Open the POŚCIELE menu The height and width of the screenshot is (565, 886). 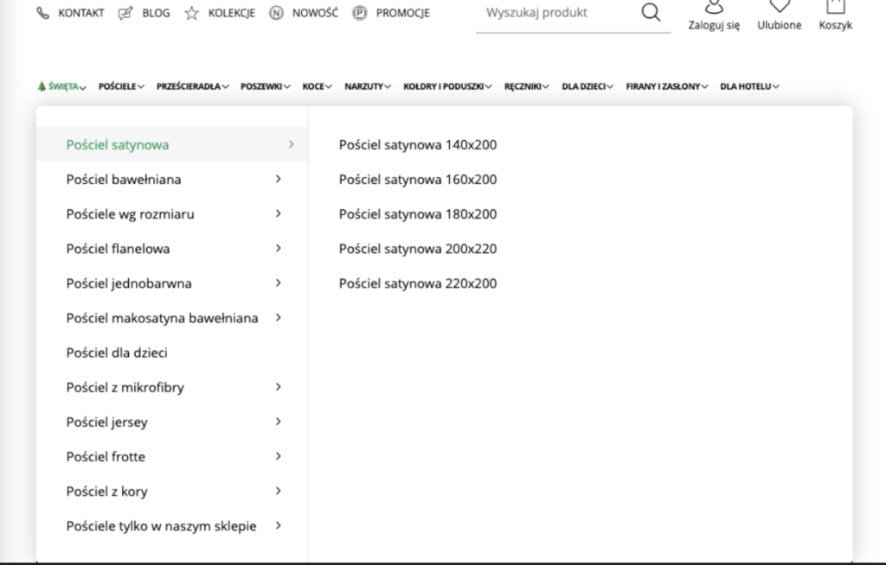pyautogui.click(x=121, y=86)
